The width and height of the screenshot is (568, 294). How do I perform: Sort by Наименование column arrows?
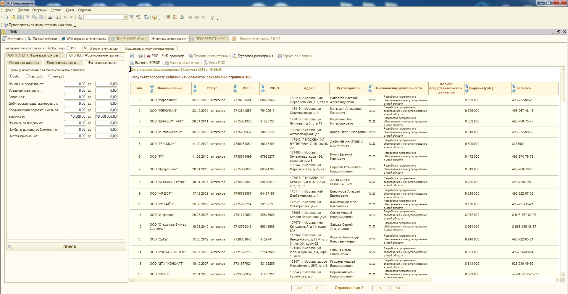(152, 88)
